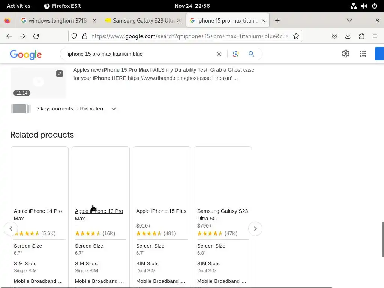Expand 7 key moments in this video
Image resolution: width=384 pixels, height=288 pixels.
pyautogui.click(x=114, y=109)
